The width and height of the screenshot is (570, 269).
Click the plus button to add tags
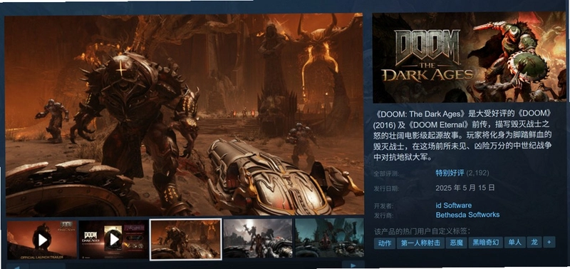click(549, 243)
